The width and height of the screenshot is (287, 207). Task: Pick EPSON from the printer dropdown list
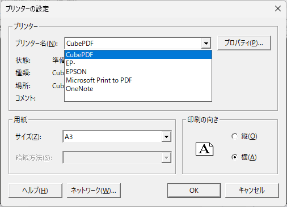[138, 72]
